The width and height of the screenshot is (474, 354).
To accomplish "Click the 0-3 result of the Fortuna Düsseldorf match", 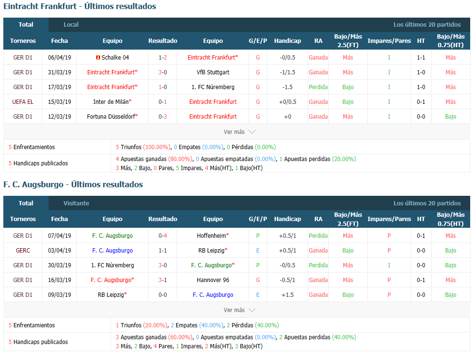I will 162,117.
